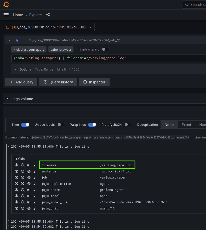This screenshot has height=230, width=206.
Task: Open the hamburger navigation menu
Action: tap(6, 15)
